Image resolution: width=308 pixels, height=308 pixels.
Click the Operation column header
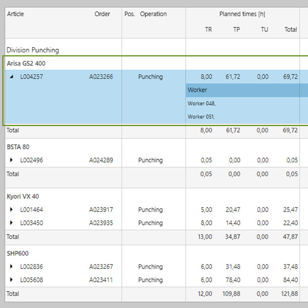tap(153, 14)
